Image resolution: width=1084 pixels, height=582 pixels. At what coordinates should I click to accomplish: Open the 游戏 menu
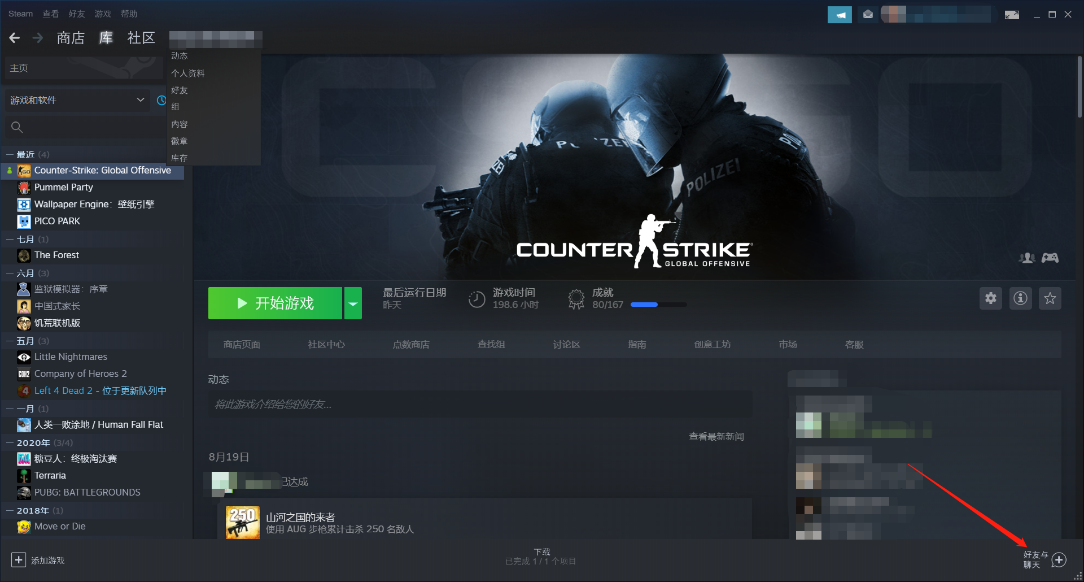coord(103,14)
